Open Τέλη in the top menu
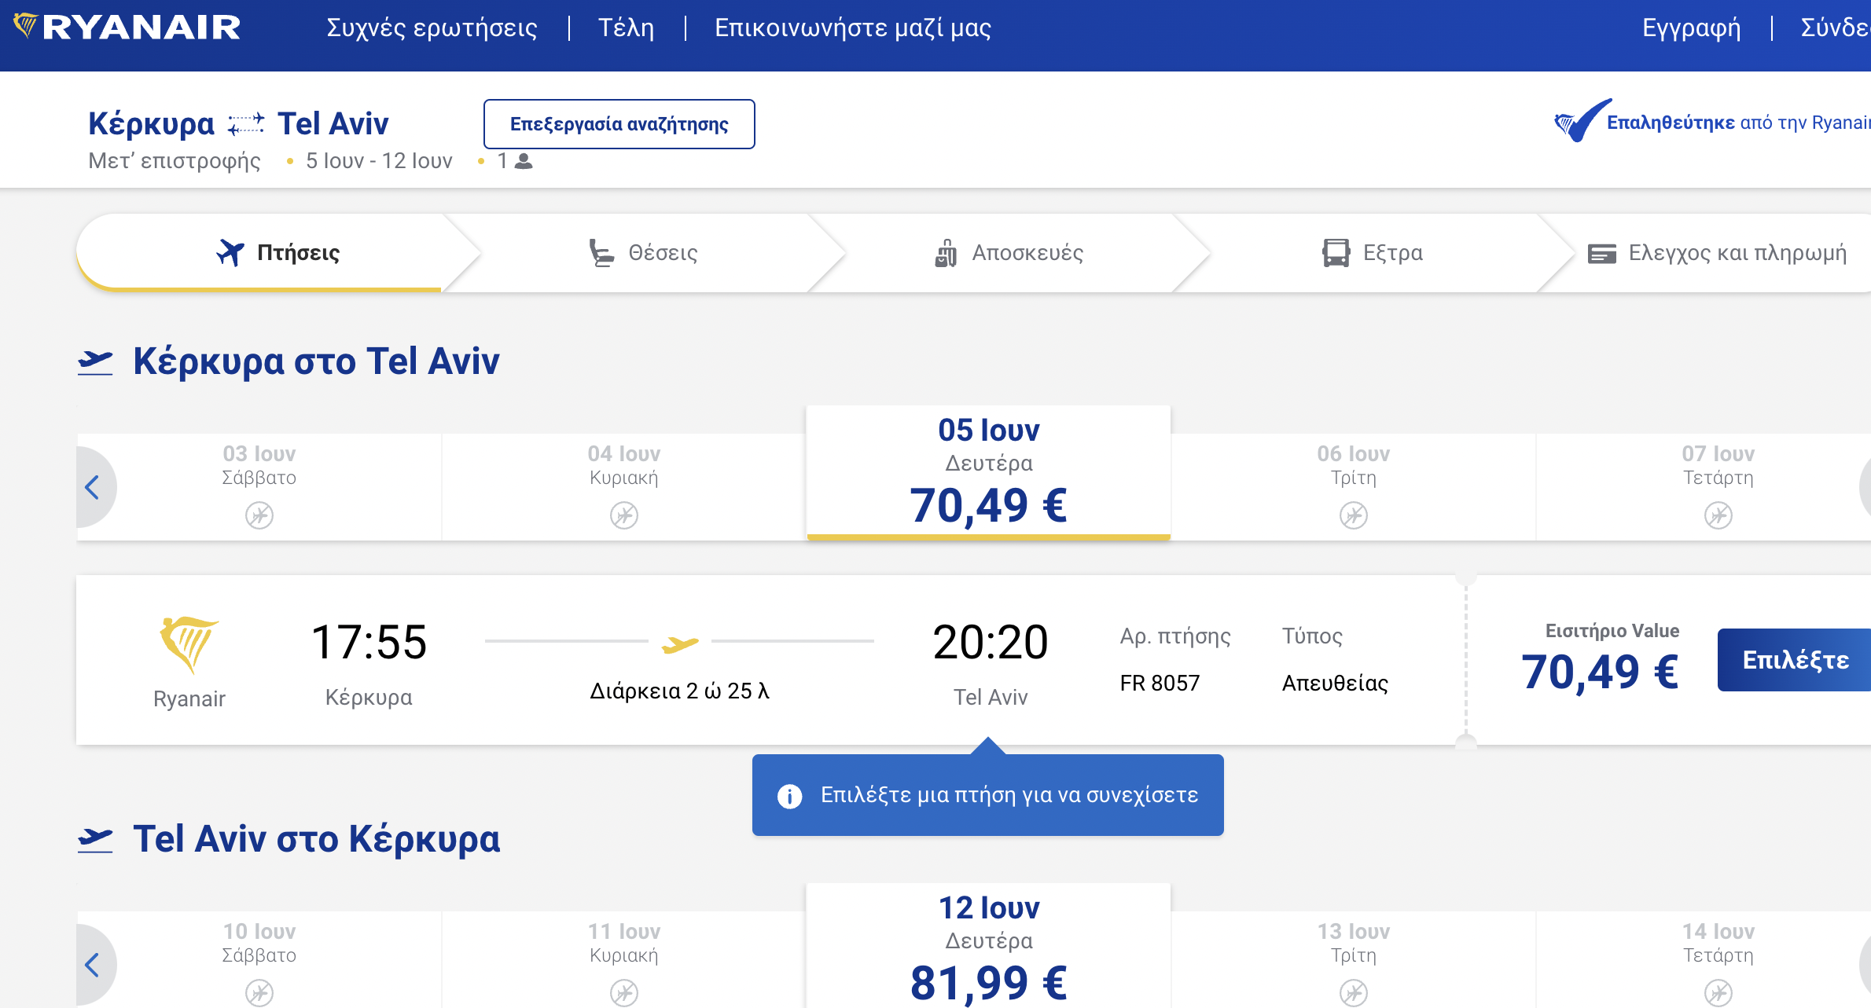 (626, 27)
